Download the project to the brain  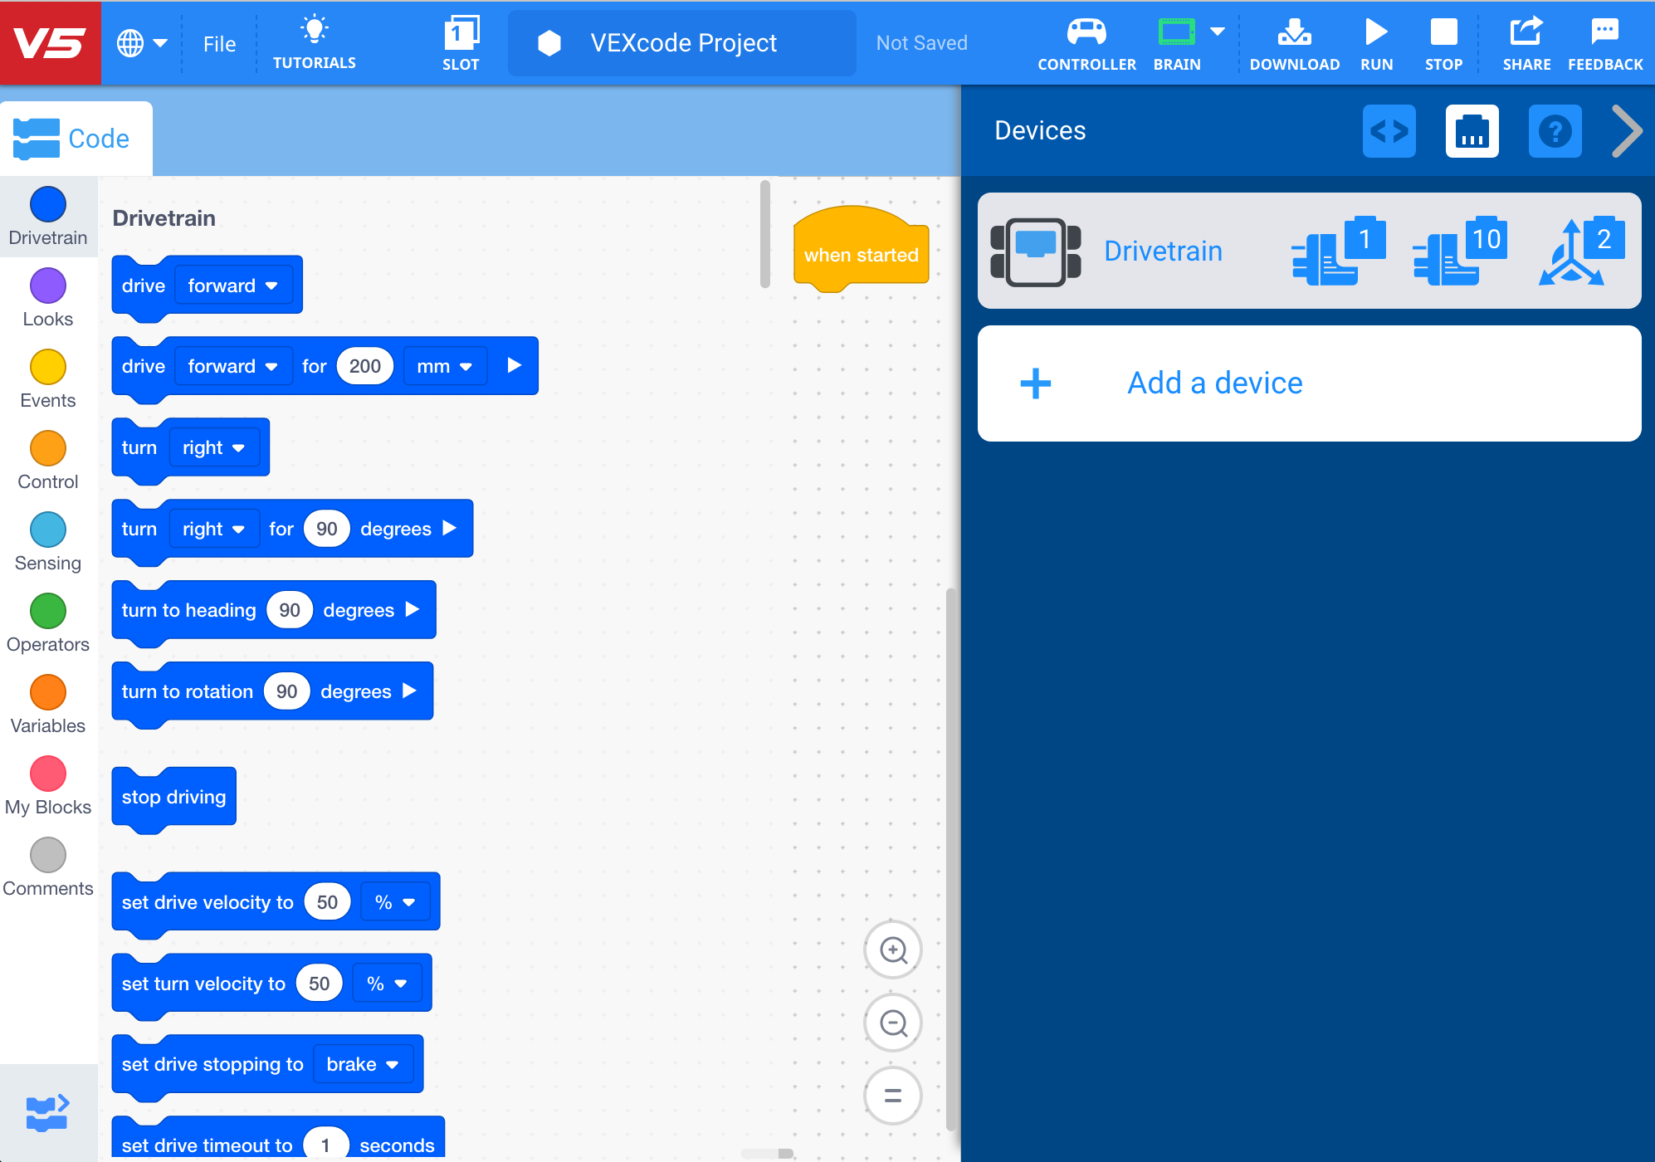click(x=1294, y=41)
